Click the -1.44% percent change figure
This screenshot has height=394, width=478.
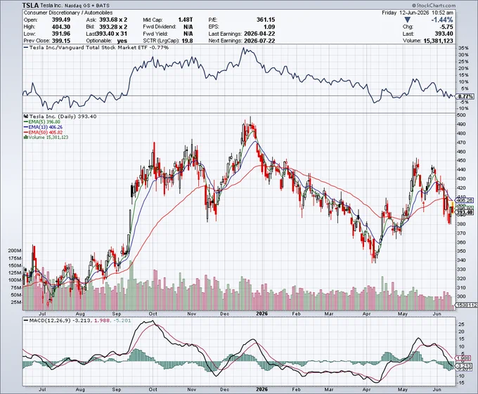(x=441, y=20)
